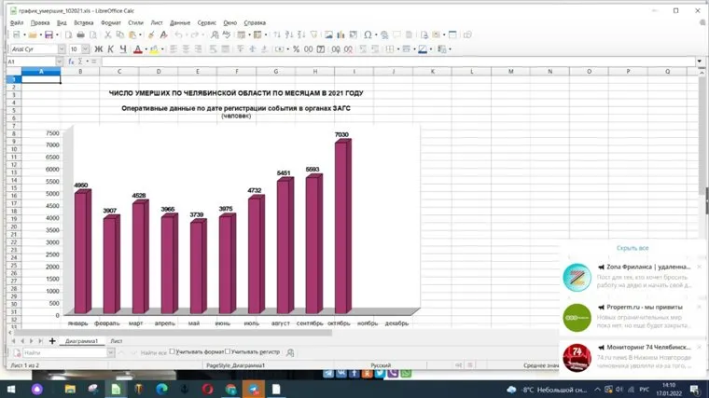Click 'Скрыть все' notifications link
The height and width of the screenshot is (398, 709).
[x=633, y=249]
